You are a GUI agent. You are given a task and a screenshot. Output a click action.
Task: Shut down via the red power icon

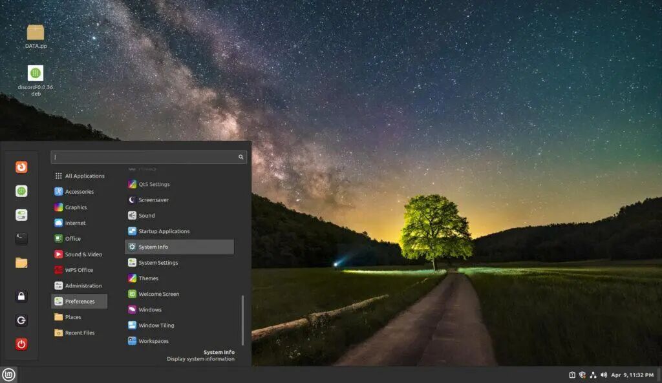pos(21,344)
